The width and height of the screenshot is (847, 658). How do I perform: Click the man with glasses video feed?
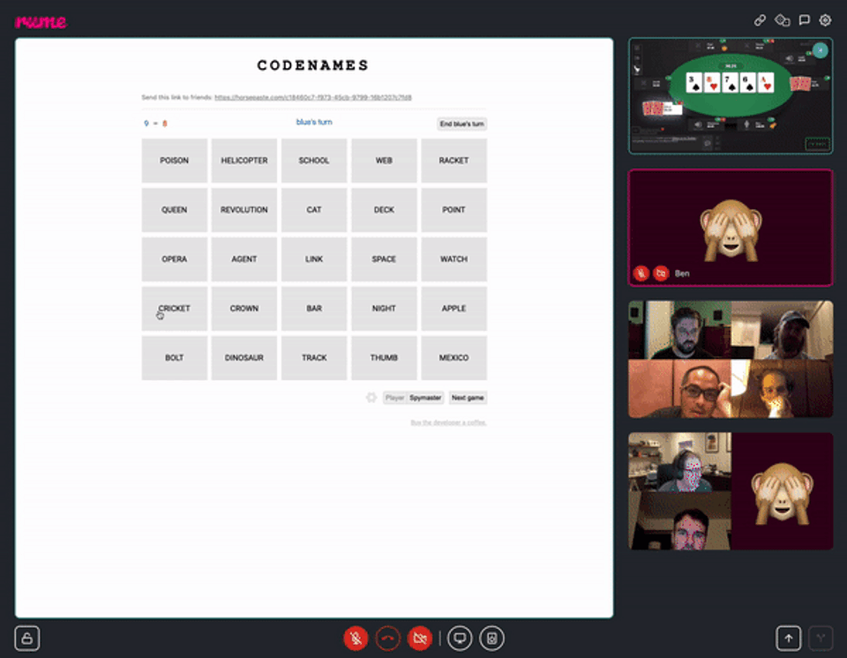(x=679, y=389)
